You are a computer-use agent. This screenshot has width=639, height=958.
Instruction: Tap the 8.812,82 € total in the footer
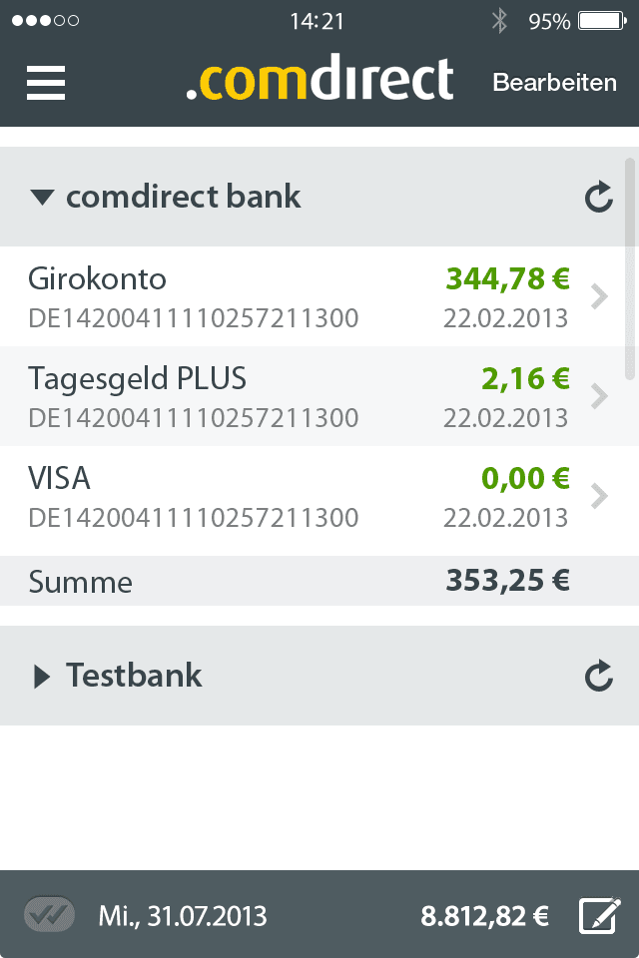[484, 914]
